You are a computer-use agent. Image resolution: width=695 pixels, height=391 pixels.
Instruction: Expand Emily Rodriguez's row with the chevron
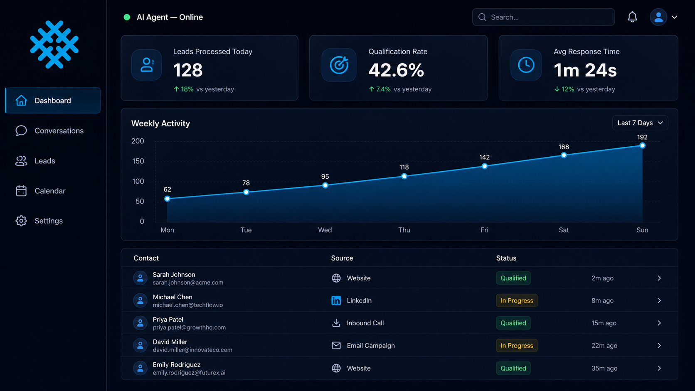coord(659,368)
